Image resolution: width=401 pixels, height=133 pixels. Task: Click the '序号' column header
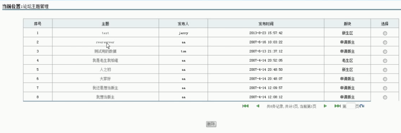tap(38, 24)
